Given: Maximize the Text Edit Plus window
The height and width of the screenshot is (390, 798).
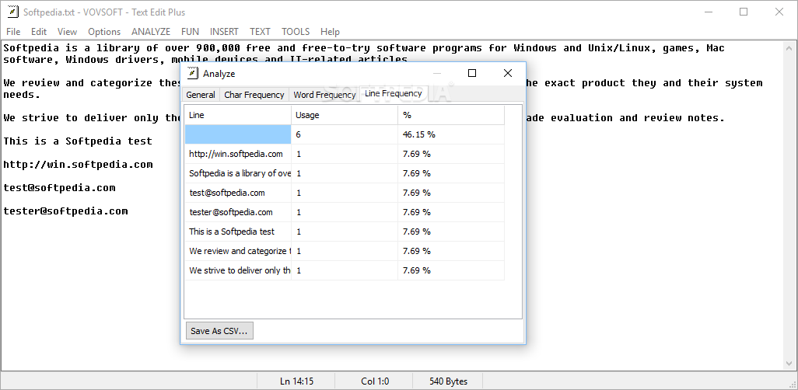Looking at the screenshot, I should point(744,12).
